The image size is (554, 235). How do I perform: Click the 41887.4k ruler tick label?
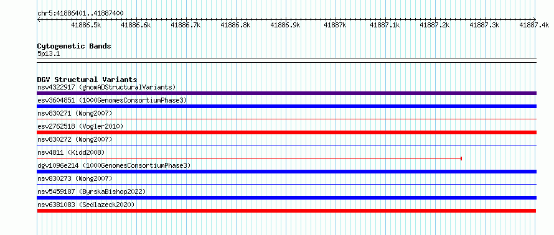coord(535,25)
